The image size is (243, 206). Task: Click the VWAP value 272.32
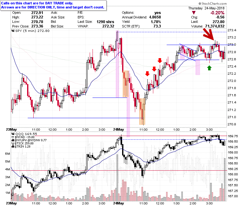(108, 26)
